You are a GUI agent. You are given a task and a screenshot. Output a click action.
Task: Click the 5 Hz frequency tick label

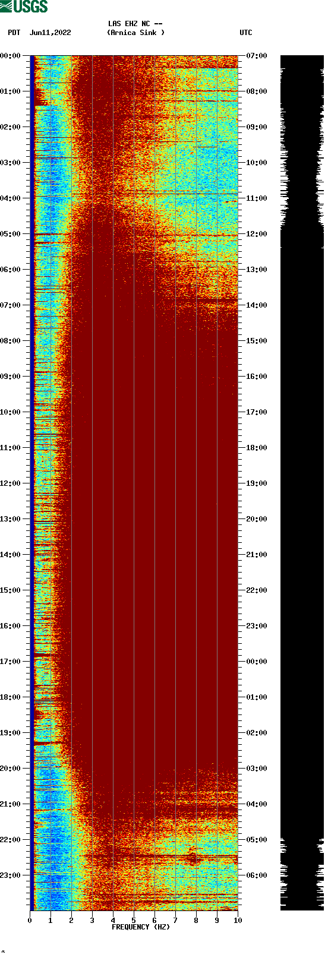click(134, 921)
